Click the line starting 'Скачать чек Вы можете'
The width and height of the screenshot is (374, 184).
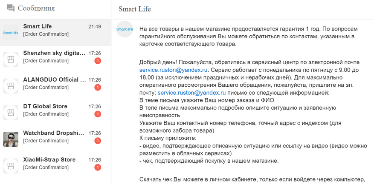pyautogui.click(x=252, y=179)
